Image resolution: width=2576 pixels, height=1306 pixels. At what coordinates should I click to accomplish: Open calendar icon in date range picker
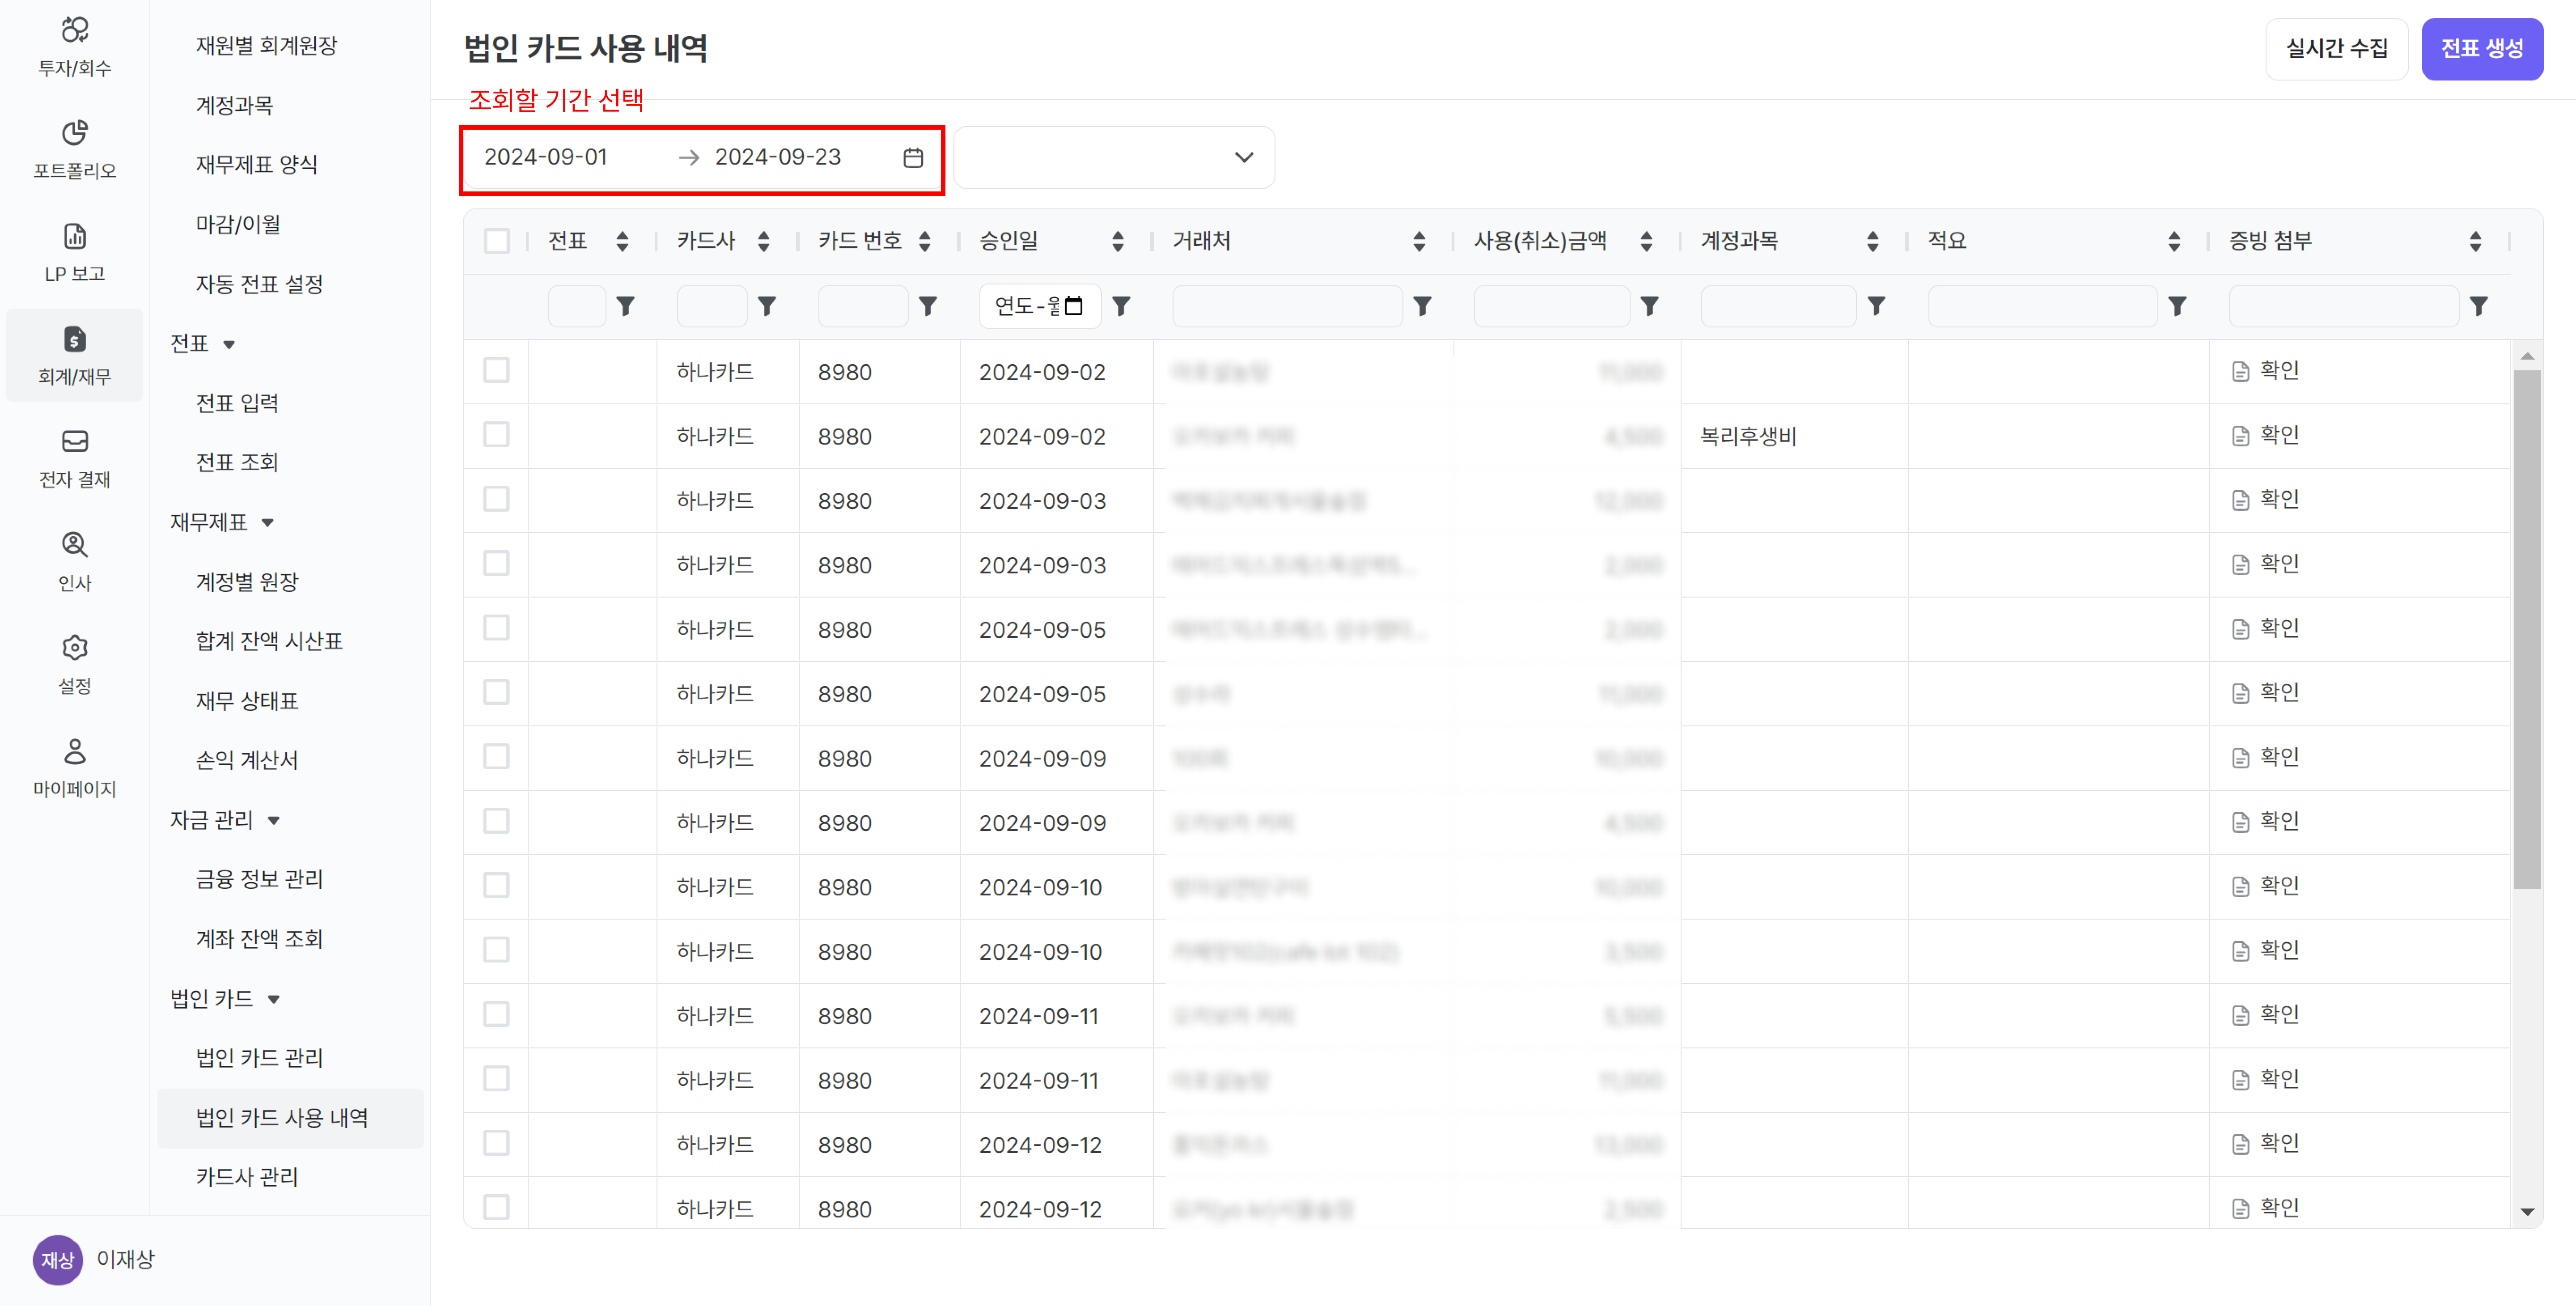point(913,158)
